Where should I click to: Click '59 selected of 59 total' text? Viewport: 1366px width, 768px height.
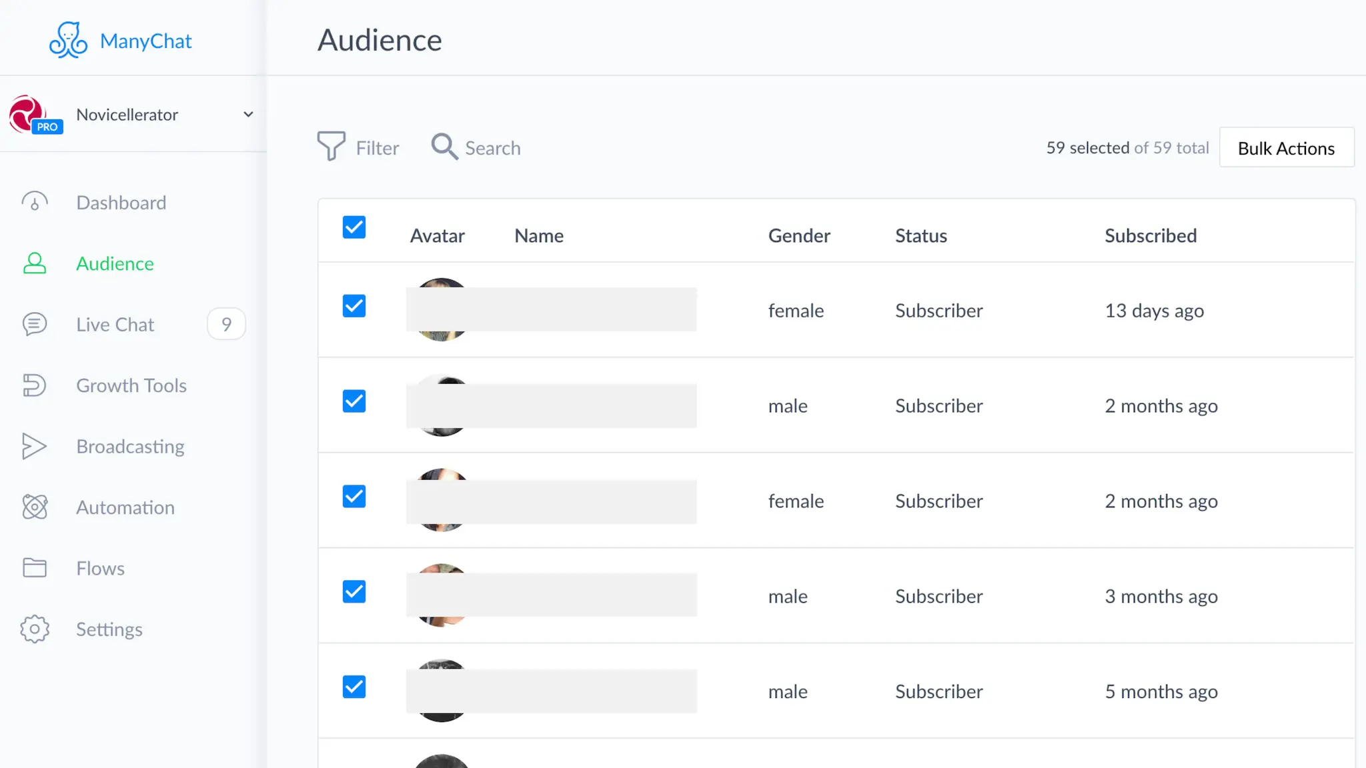pos(1127,148)
